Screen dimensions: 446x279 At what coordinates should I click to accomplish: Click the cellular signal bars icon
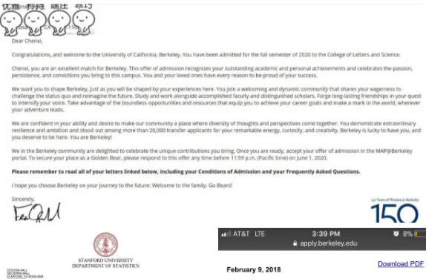[x=226, y=234]
